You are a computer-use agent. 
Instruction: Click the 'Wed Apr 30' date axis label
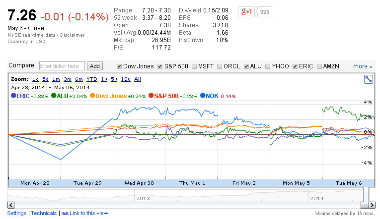[139, 183]
